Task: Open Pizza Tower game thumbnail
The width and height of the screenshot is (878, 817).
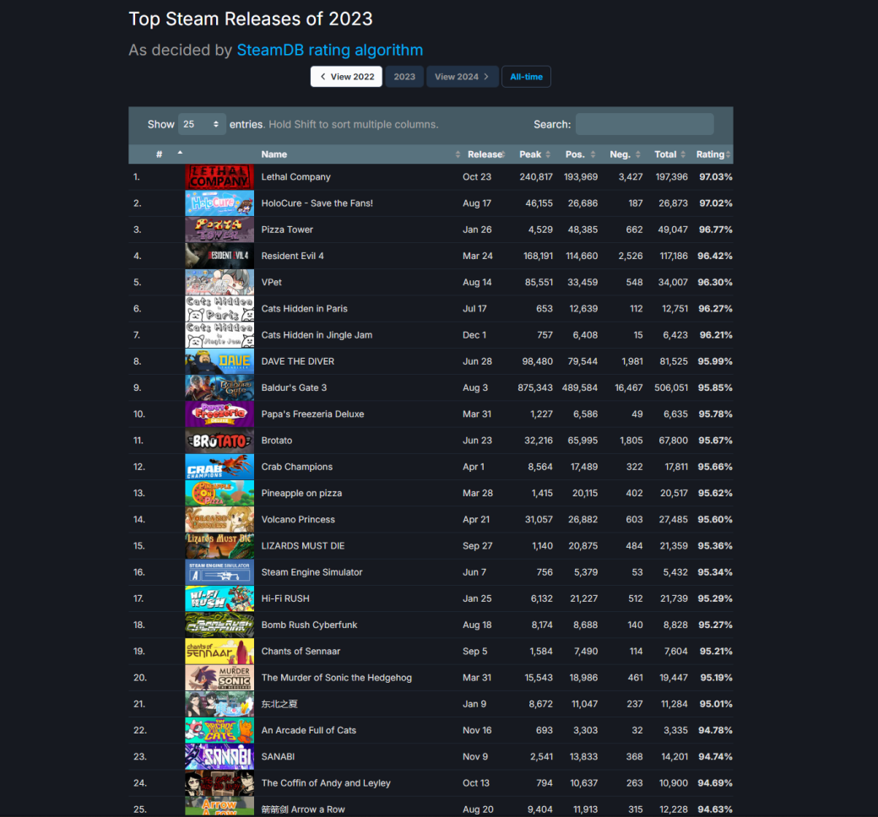Action: coord(219,230)
